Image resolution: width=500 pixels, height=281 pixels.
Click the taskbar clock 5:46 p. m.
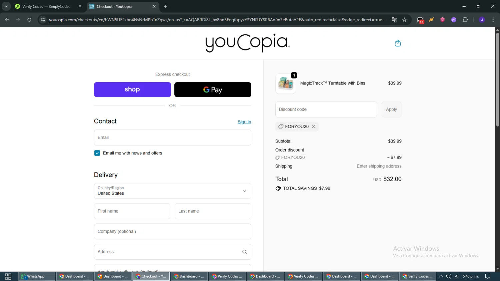(x=471, y=276)
